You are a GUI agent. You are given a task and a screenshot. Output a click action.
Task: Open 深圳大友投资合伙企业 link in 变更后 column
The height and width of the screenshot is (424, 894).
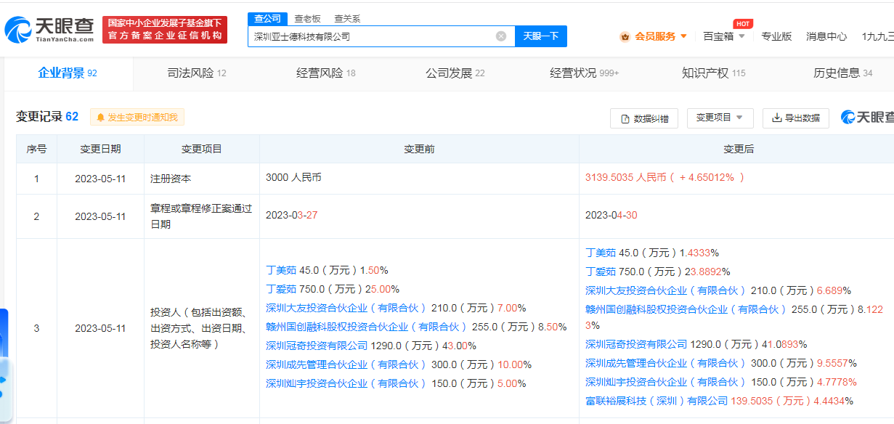tap(665, 290)
